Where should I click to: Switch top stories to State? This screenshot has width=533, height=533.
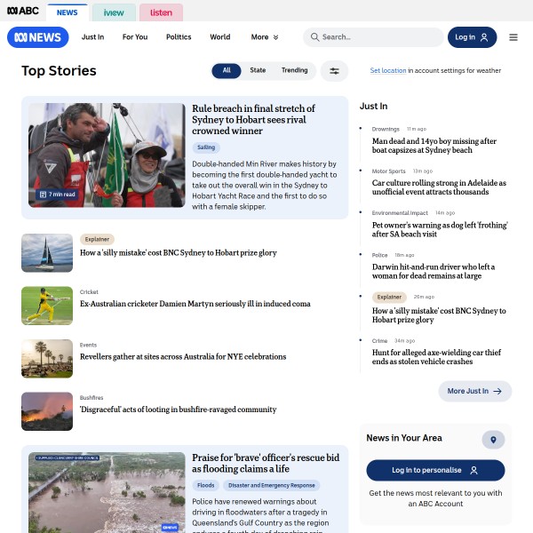[x=258, y=71]
